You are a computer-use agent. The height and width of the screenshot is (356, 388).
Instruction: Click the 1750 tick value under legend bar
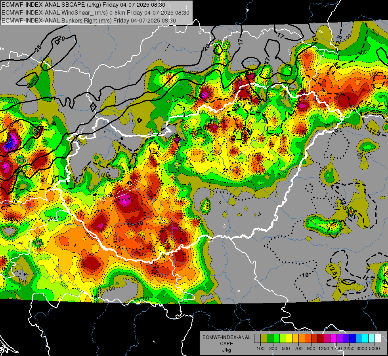[x=337, y=348]
